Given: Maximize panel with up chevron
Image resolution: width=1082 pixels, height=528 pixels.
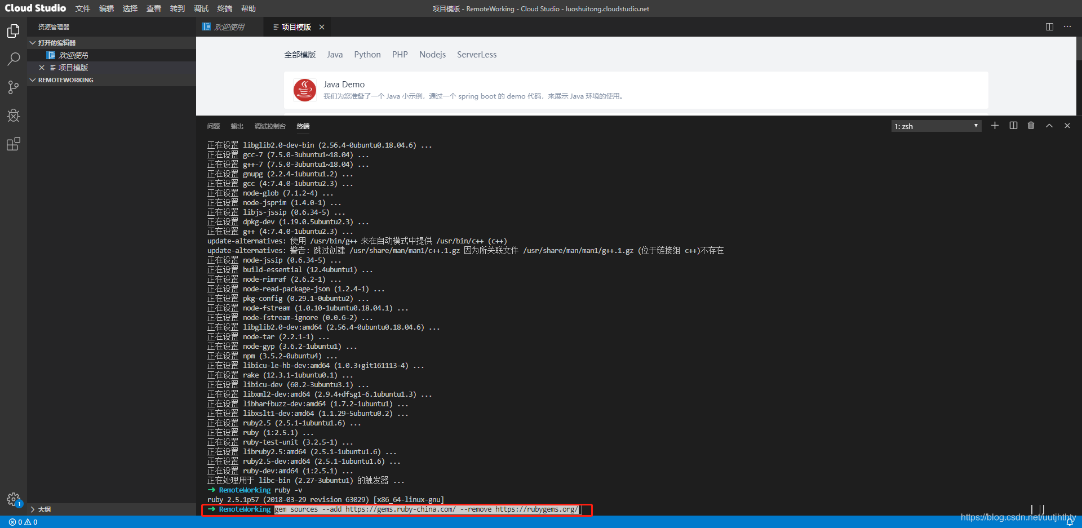Looking at the screenshot, I should click(x=1049, y=126).
